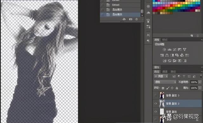
Task: Filter layers by pixel layers icon
Action: (174, 76)
